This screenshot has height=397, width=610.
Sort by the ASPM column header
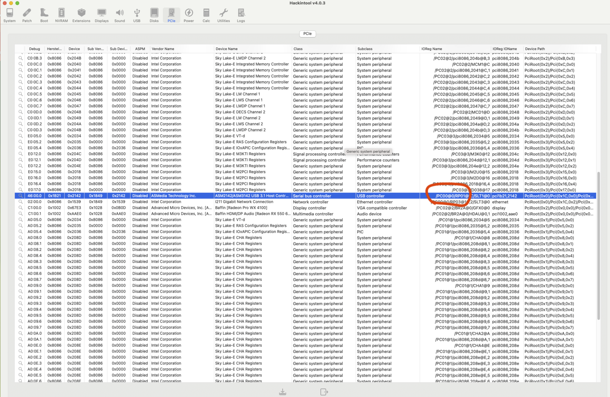pyautogui.click(x=140, y=49)
